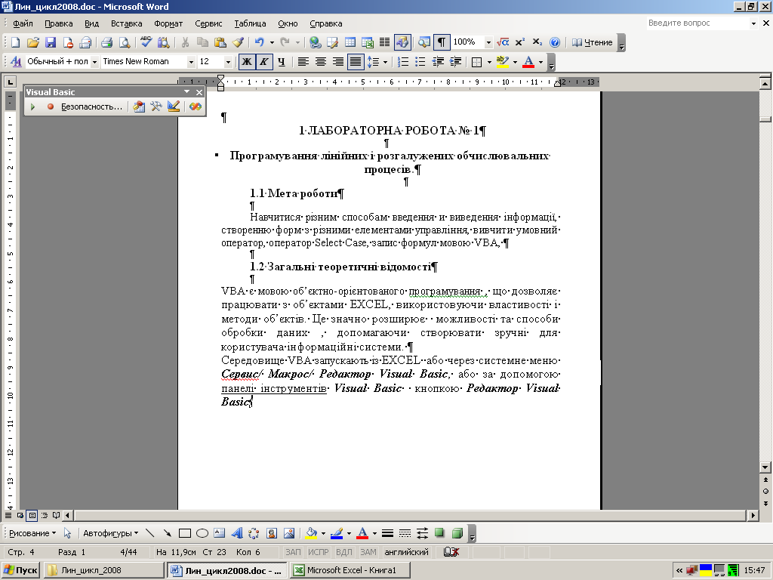Screen dimensions: 773x580
Task: Open Безопасность macro security settings
Action: coord(91,107)
